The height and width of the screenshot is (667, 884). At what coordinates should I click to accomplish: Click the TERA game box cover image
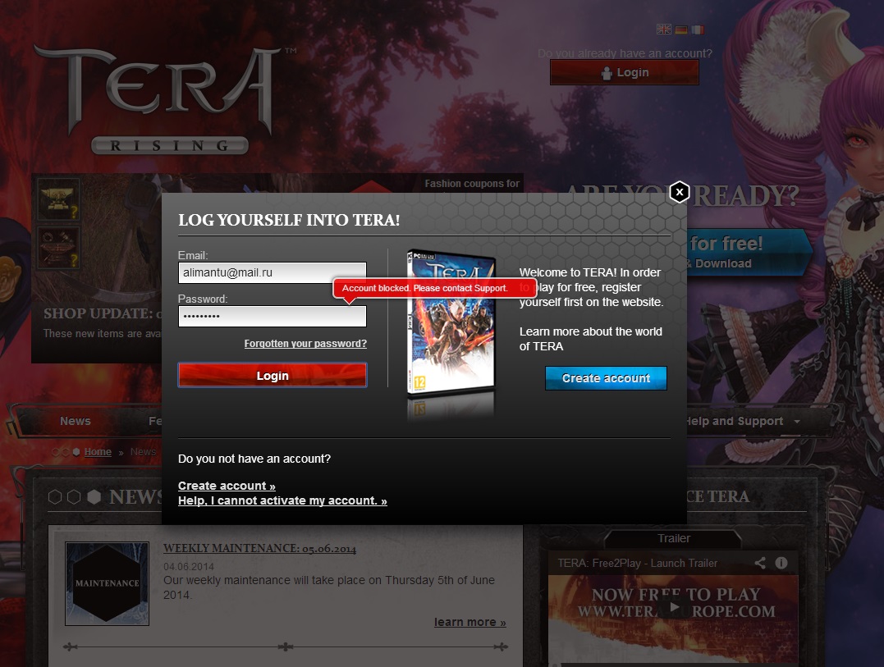[451, 322]
